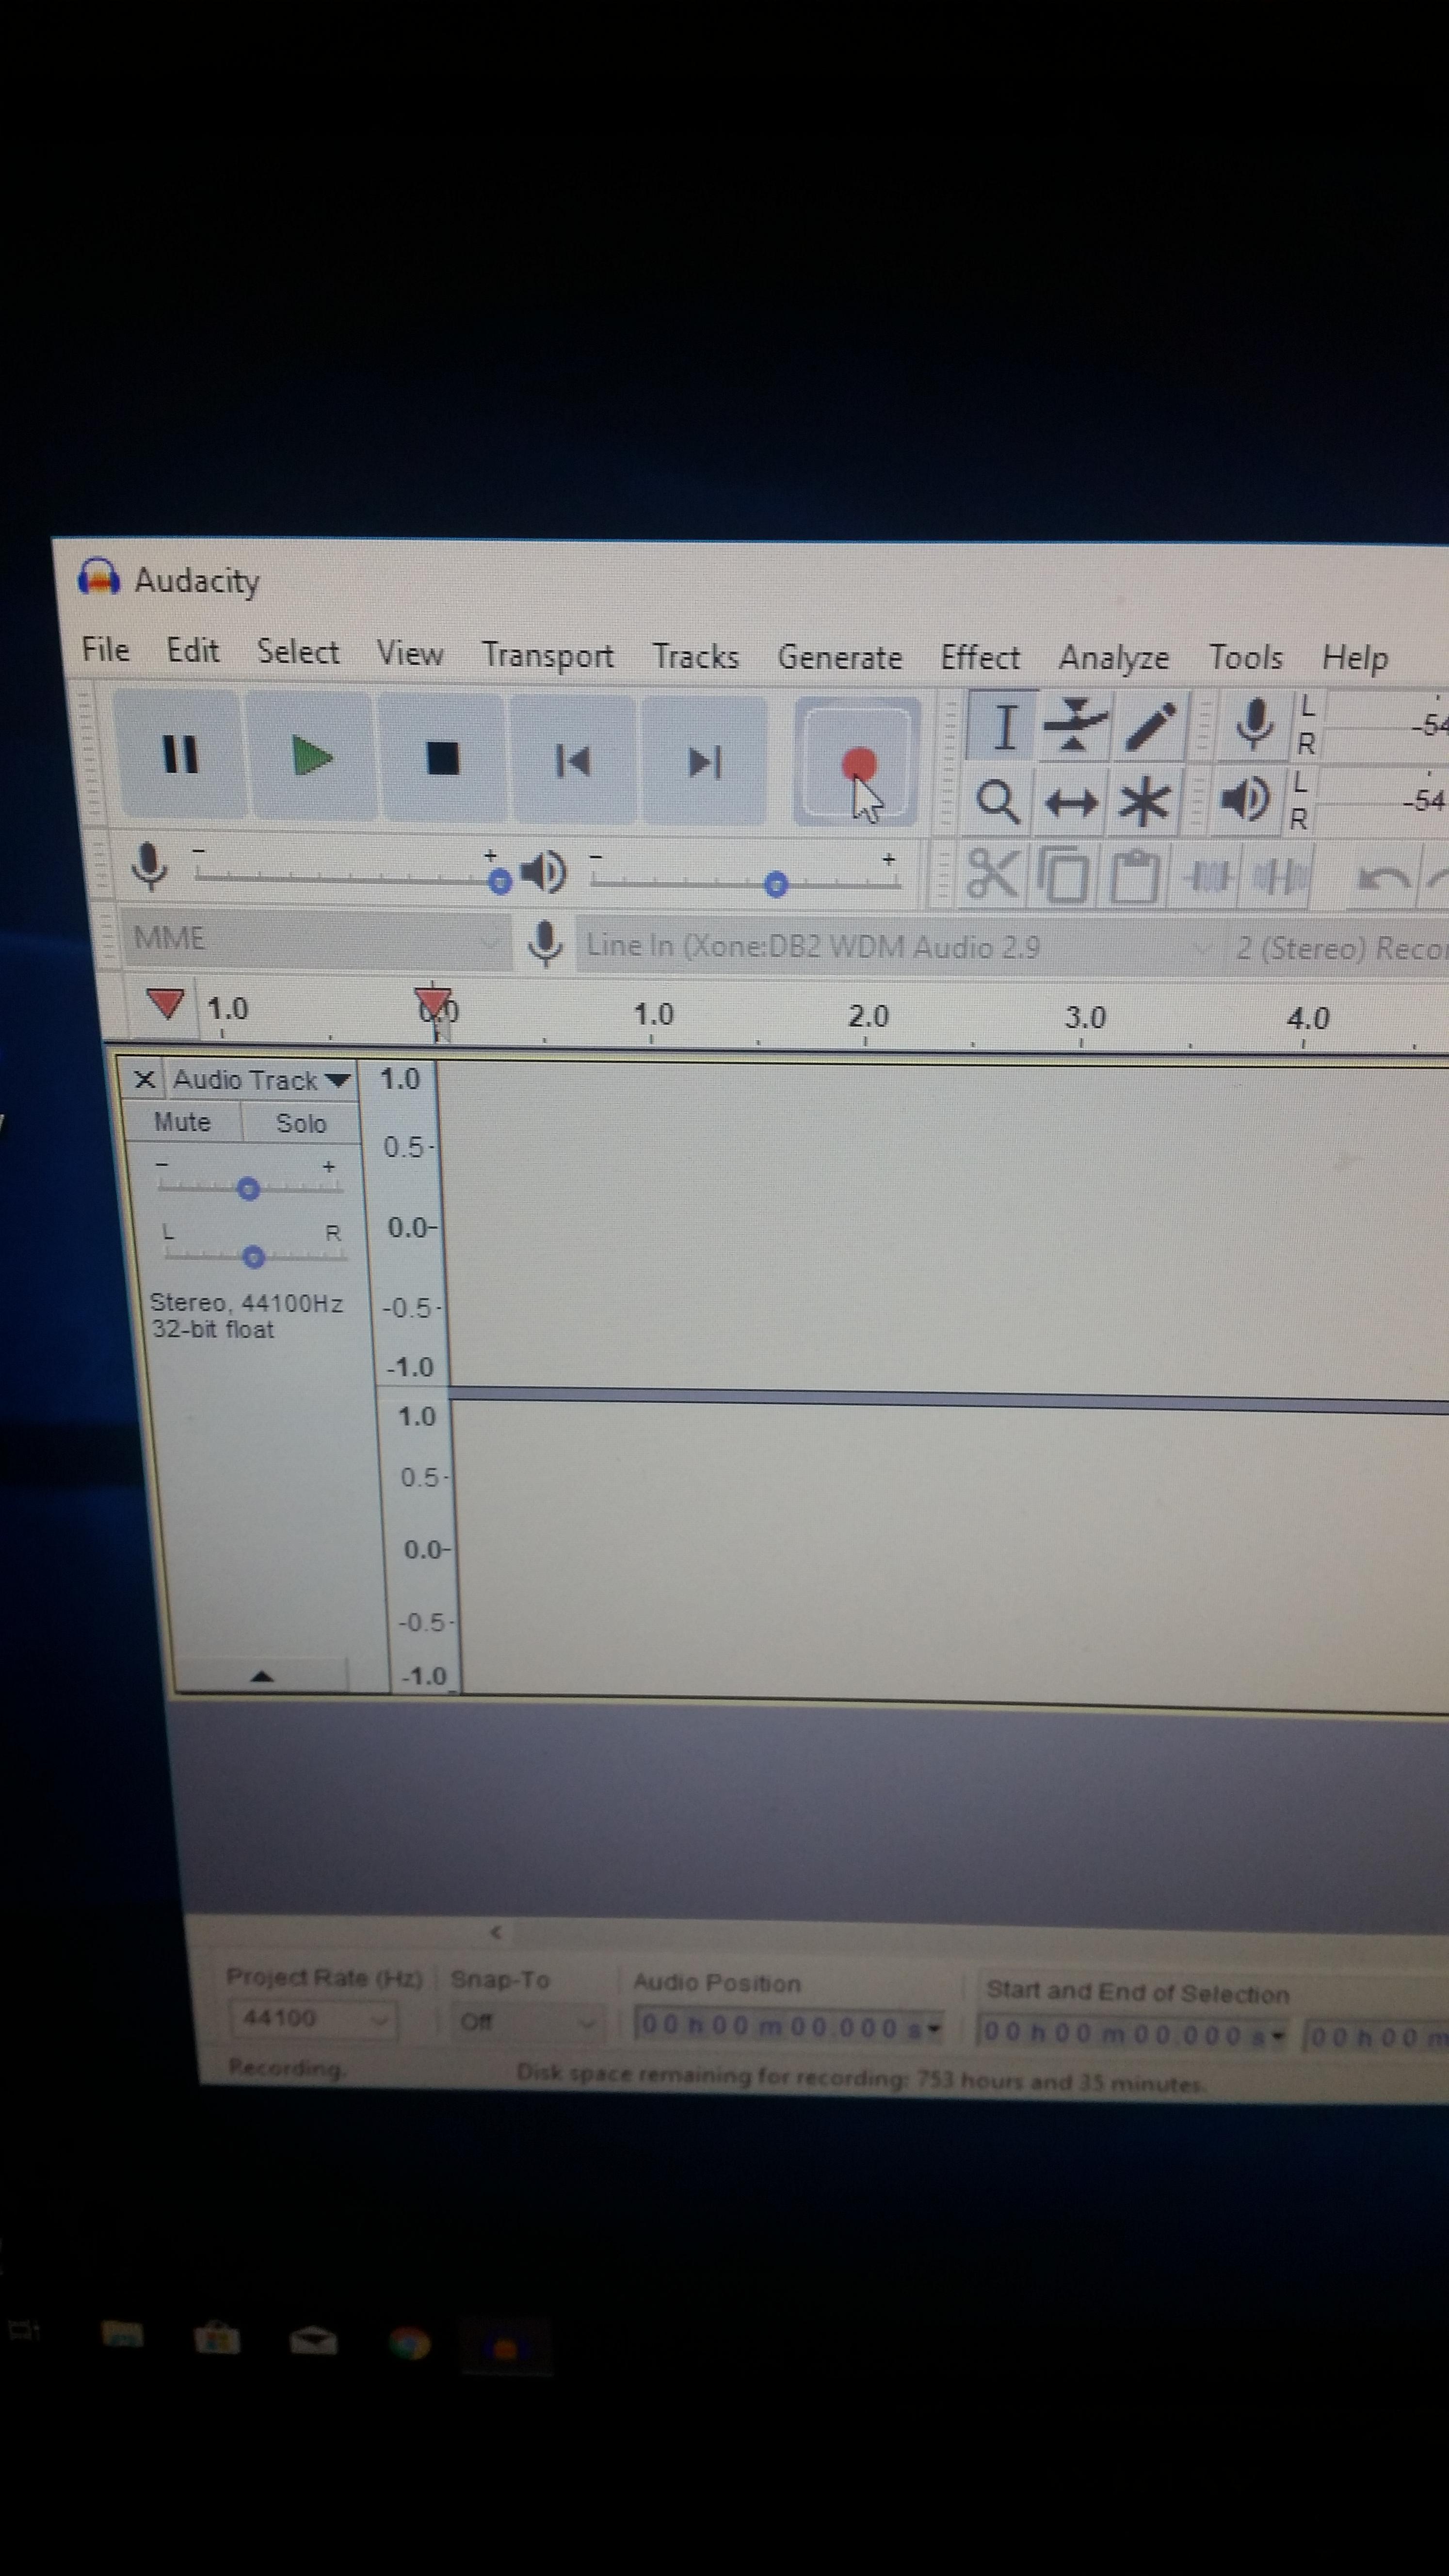Image resolution: width=1449 pixels, height=2576 pixels.
Task: Close the Audio Track with X
Action: (144, 1079)
